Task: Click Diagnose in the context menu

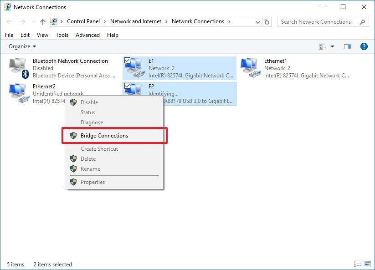Action: pyautogui.click(x=92, y=122)
